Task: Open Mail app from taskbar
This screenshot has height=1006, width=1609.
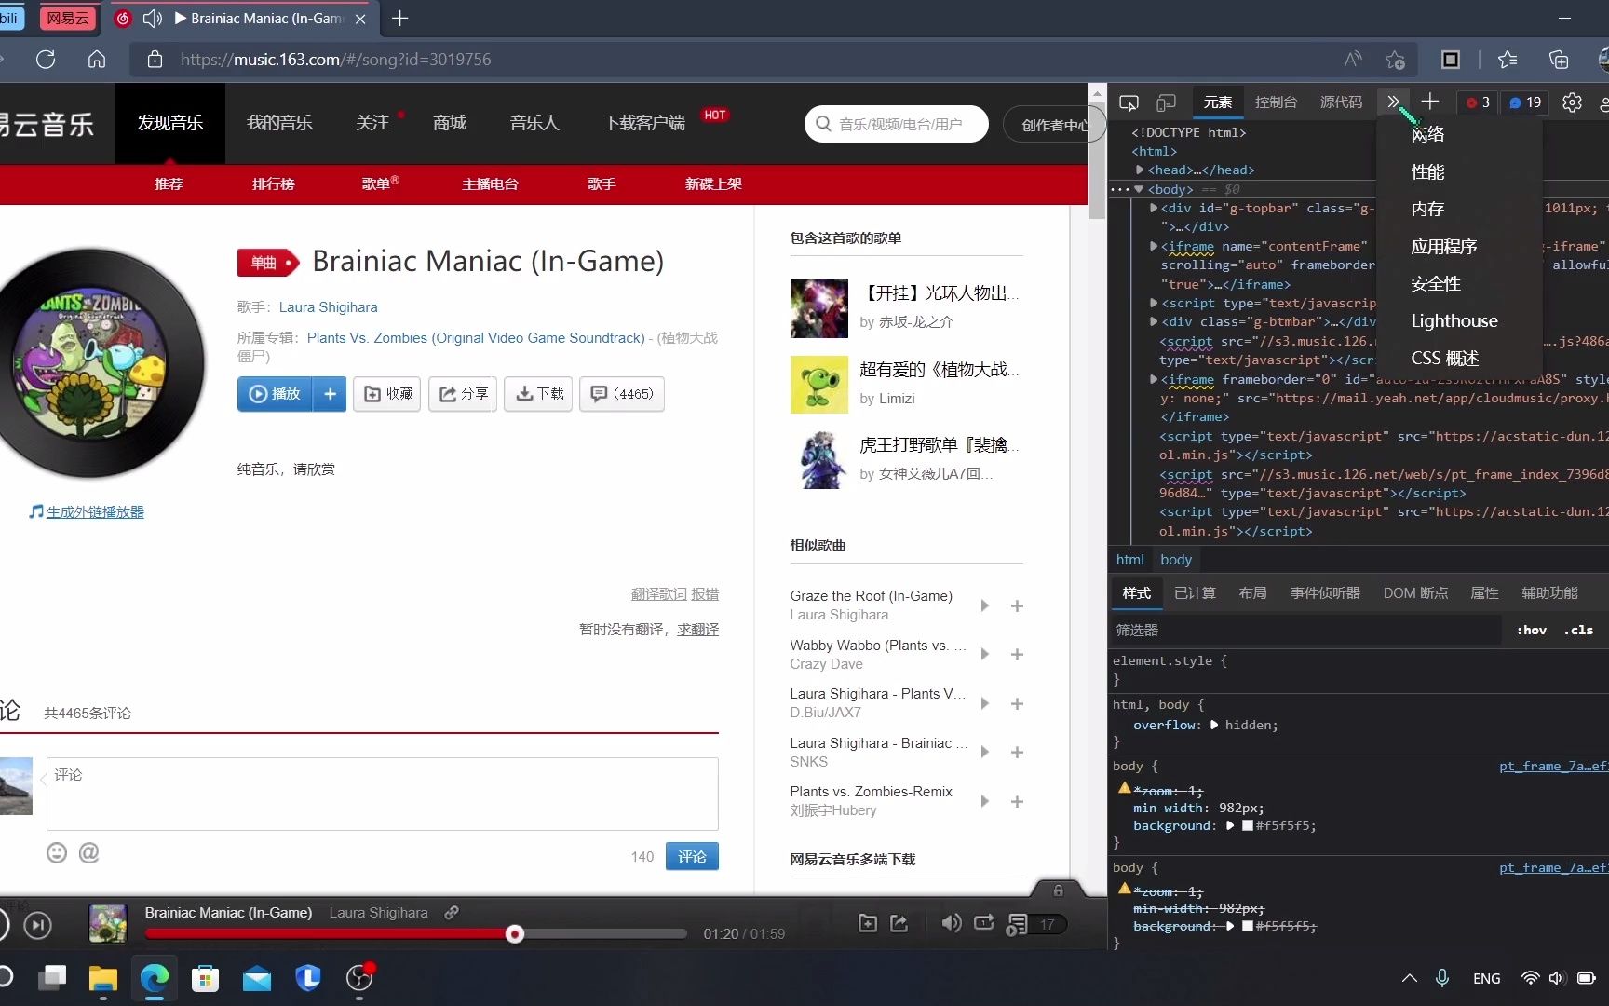Action: pyautogui.click(x=256, y=978)
